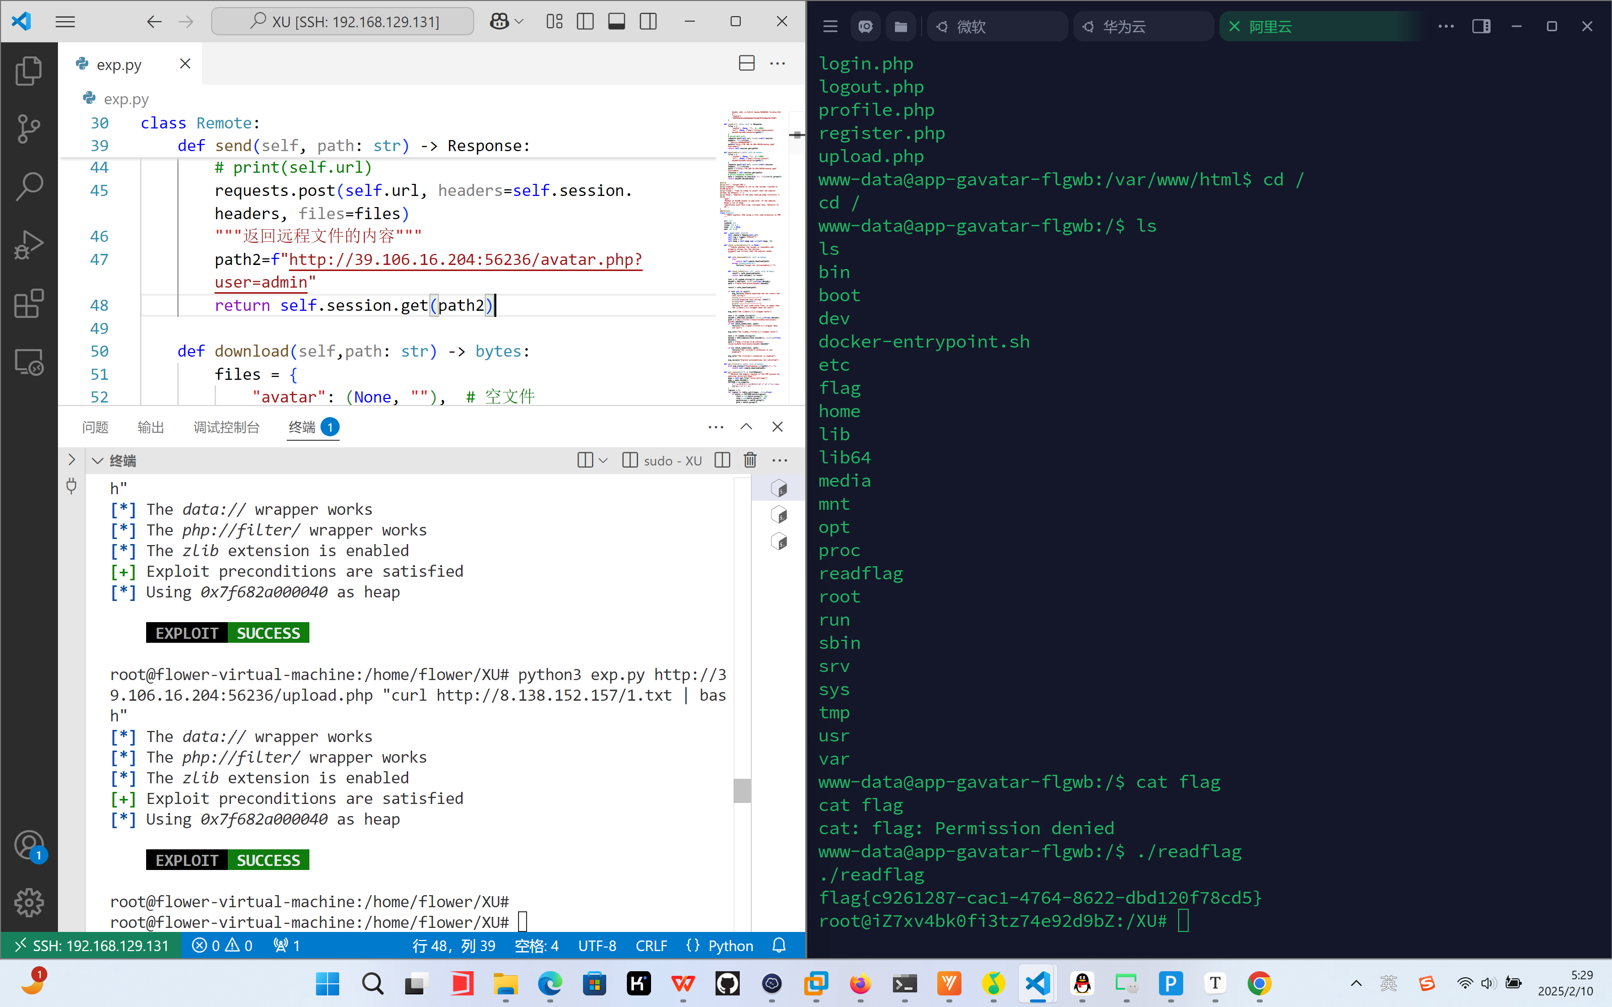This screenshot has height=1007, width=1612.
Task: Close the exp.py tab
Action: (x=185, y=64)
